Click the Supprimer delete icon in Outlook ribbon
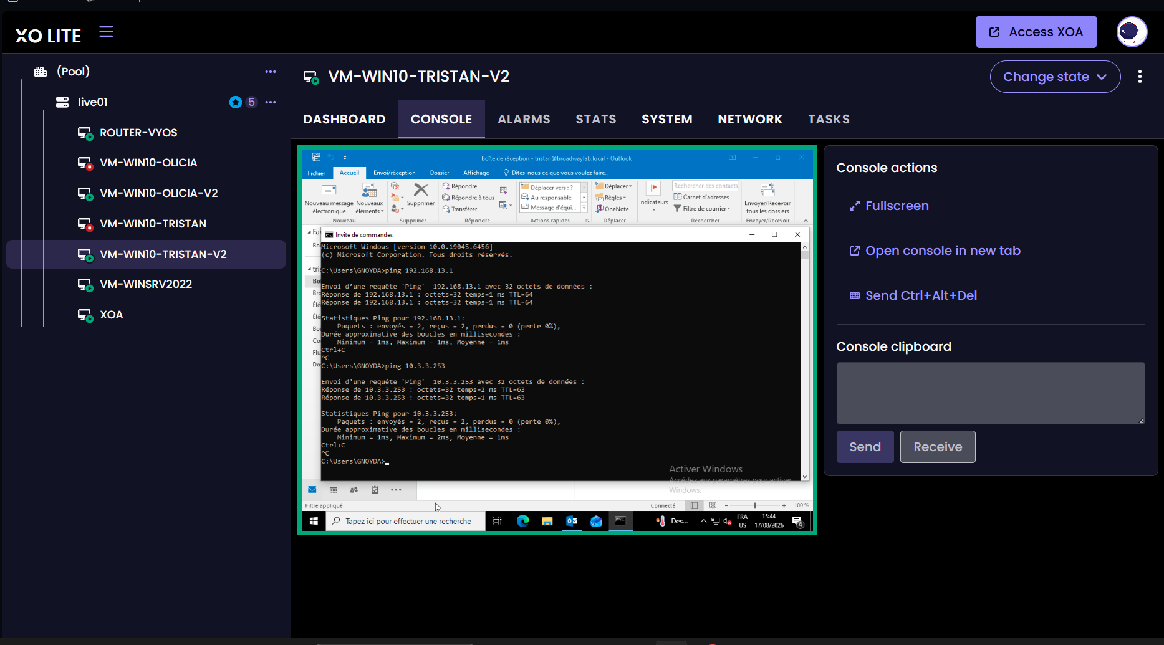The image size is (1164, 645). click(421, 194)
